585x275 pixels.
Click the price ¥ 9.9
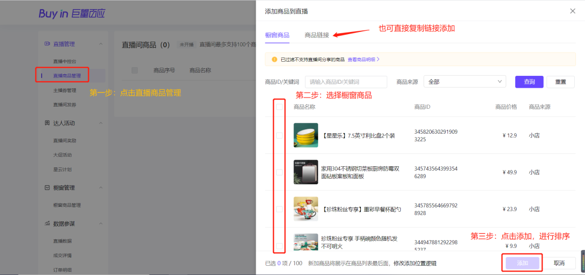coord(511,246)
